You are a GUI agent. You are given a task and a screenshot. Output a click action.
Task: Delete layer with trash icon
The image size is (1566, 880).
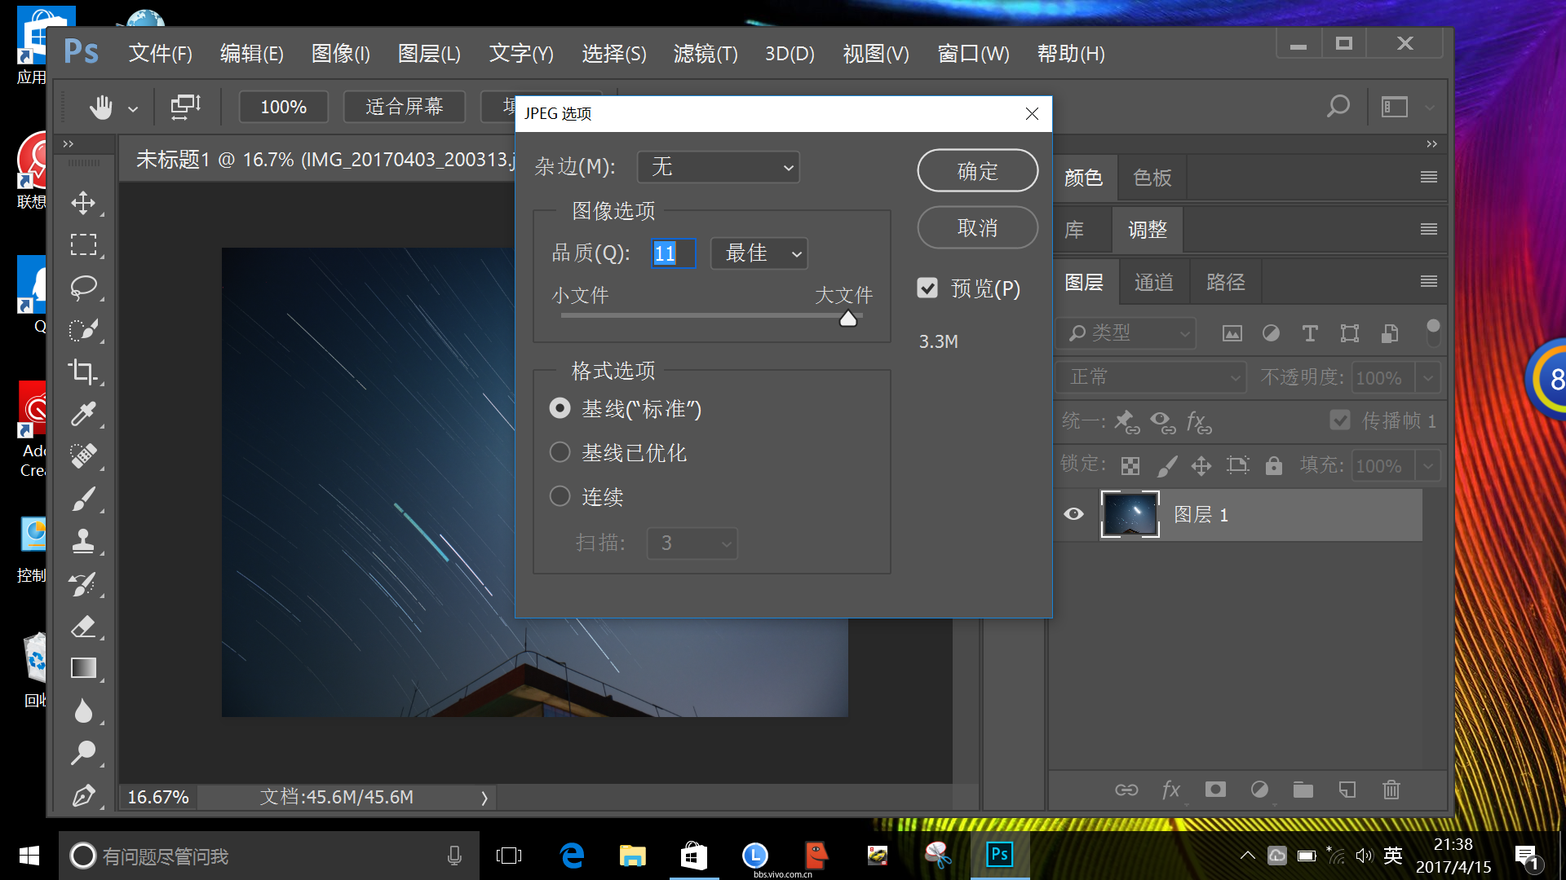(1391, 790)
